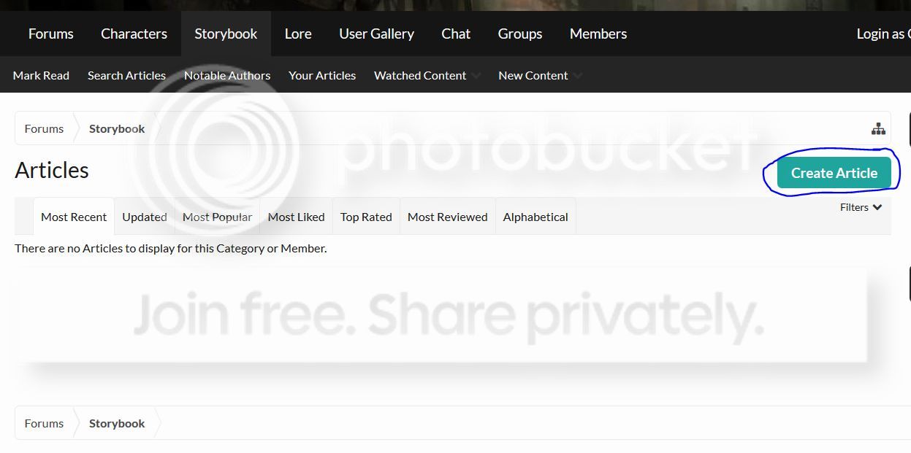Open the Alphabetical sorting tab
The image size is (911, 453).
point(535,217)
